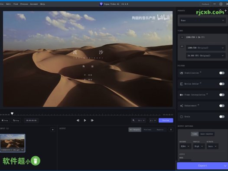Screen dimensions: 228x171
Task: Click the Feedback button
Action: (205, 4)
